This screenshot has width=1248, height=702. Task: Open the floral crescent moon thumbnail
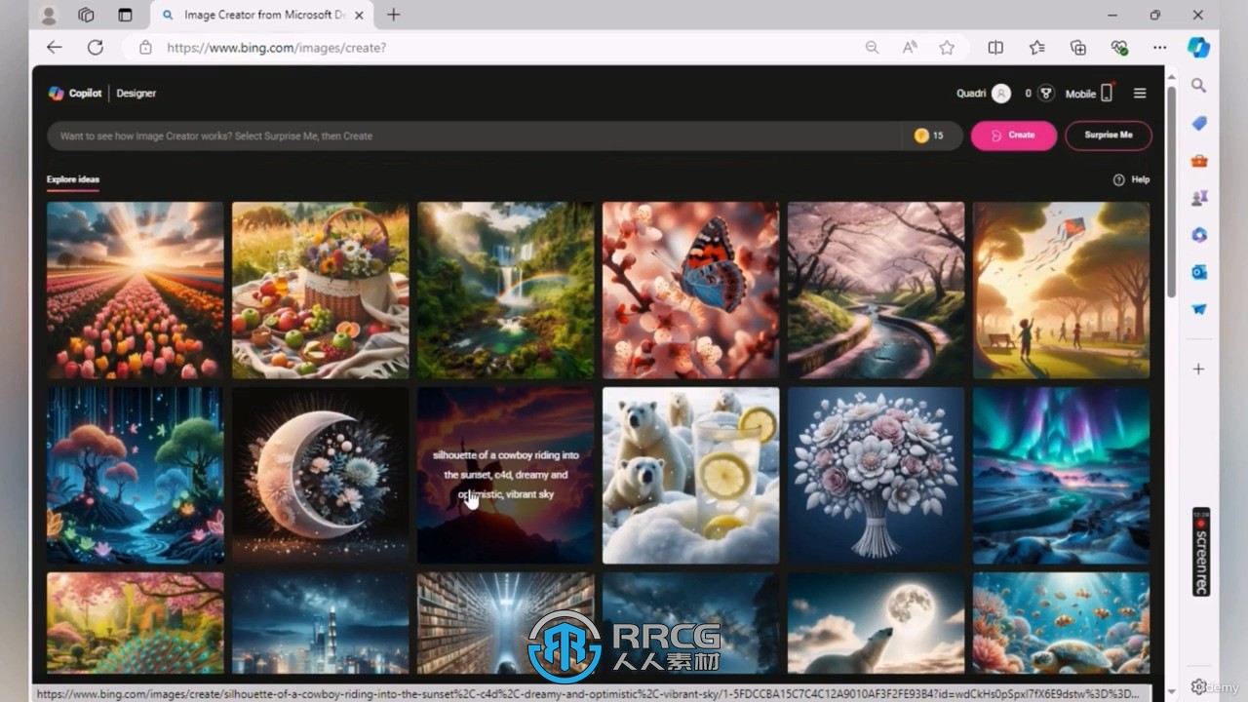coord(320,476)
